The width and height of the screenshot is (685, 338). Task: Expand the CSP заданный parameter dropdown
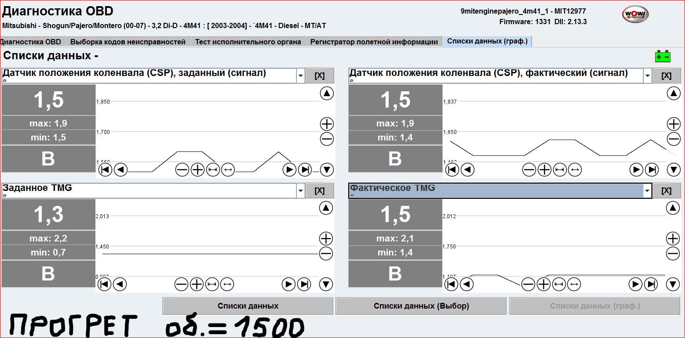(x=301, y=76)
